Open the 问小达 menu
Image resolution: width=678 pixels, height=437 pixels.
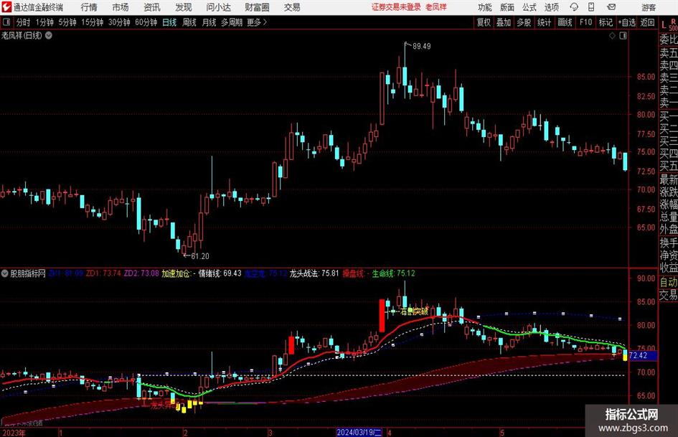click(x=218, y=7)
